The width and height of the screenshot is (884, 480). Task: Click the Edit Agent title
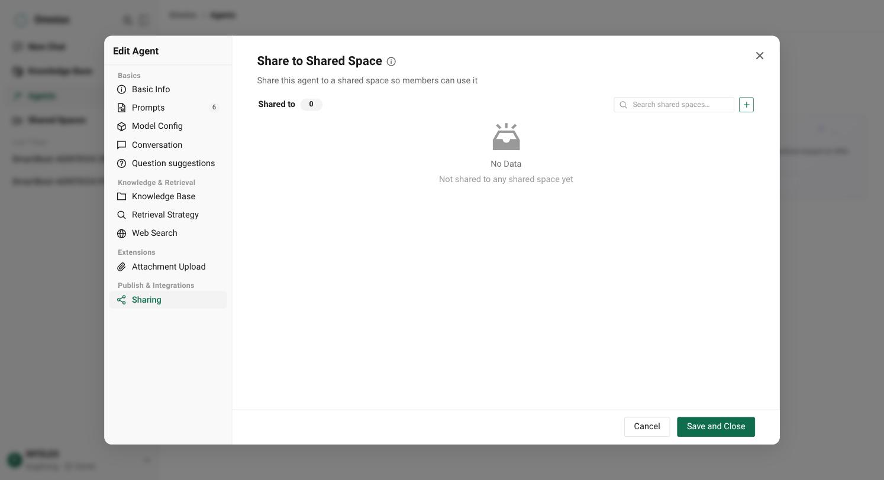(135, 51)
